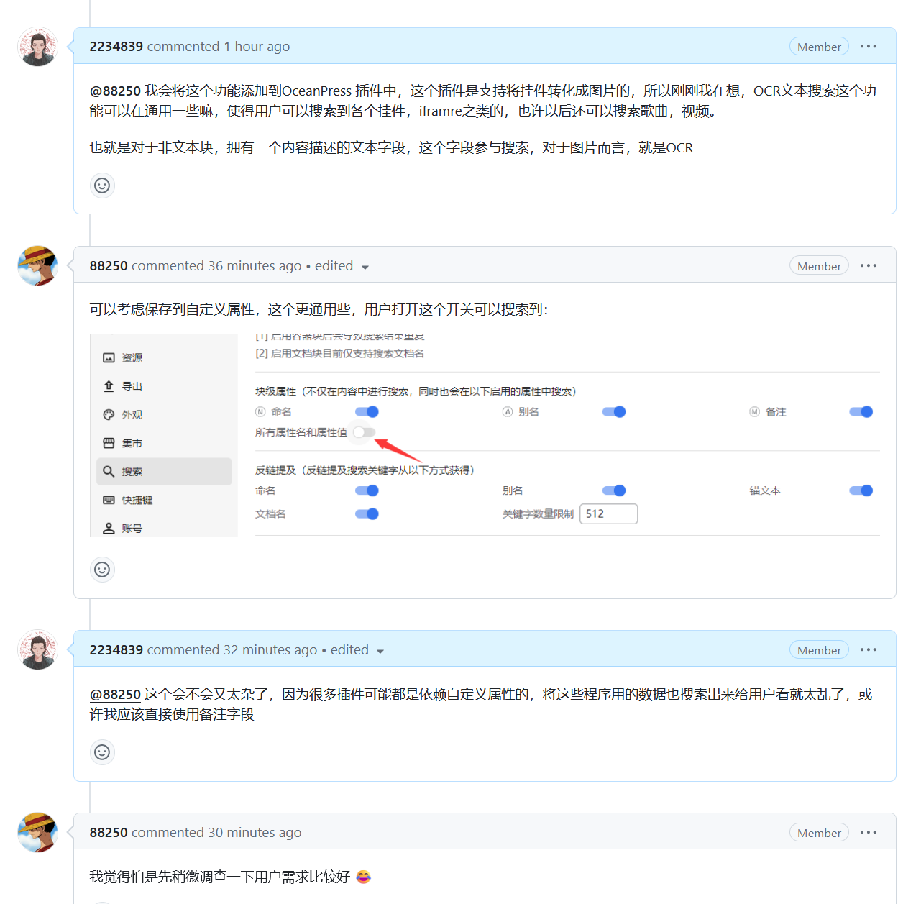This screenshot has height=904, width=921.
Task: Click inside the 关键字数量限制 512 field
Action: click(x=608, y=513)
